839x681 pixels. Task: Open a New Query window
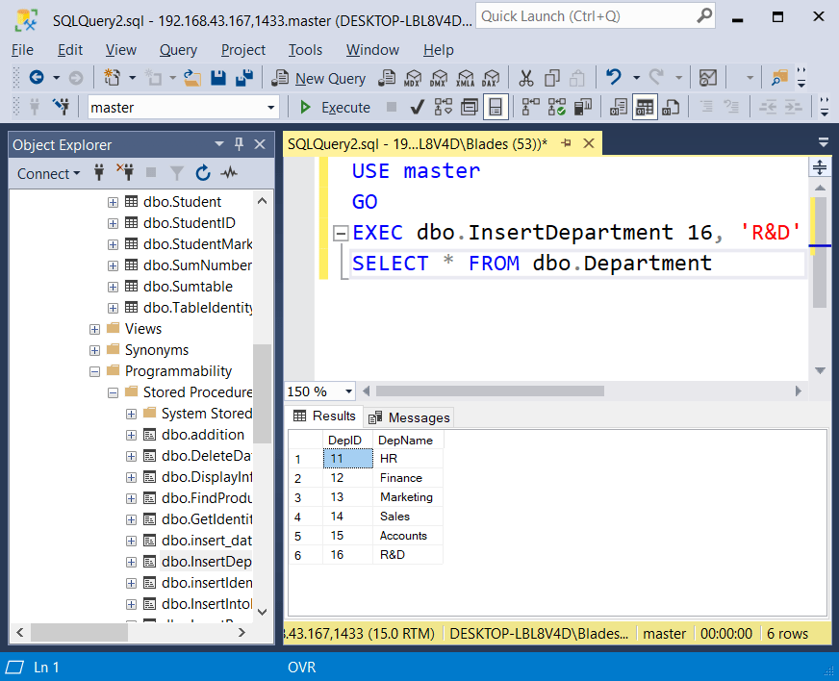coord(330,78)
